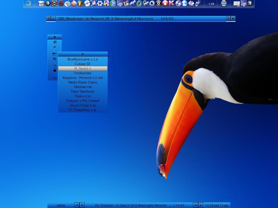Viewport: 278px width, 208px height.
Task: Click right arrow before the bottom clock
Action: [201, 205]
